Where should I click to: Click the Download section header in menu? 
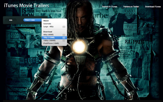48,32
